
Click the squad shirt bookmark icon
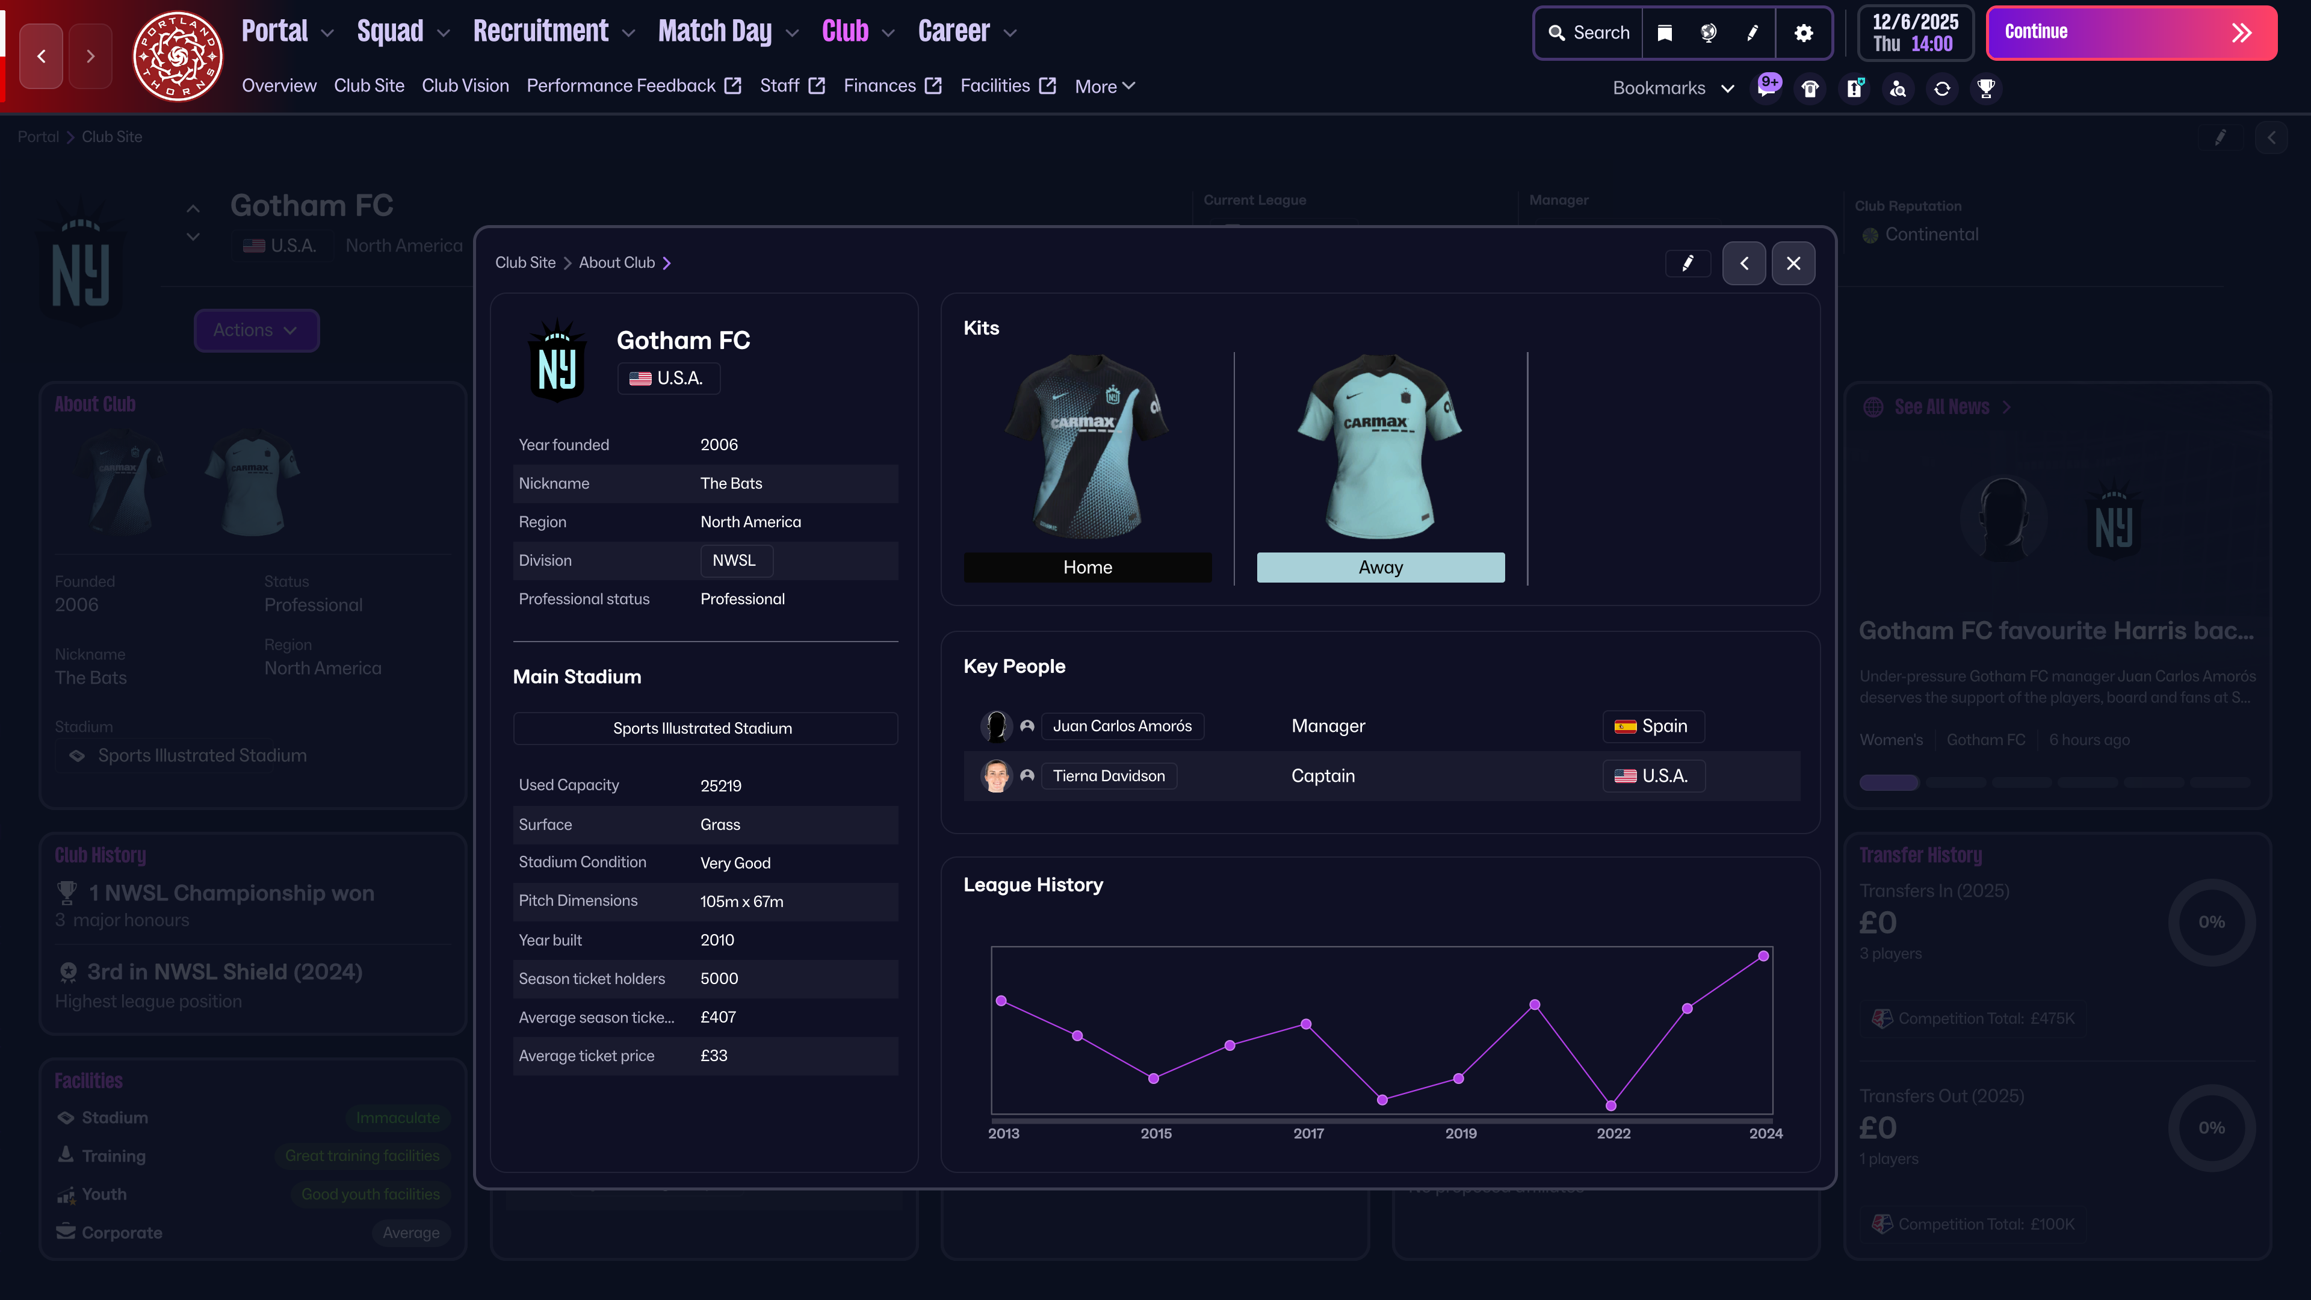[1810, 88]
